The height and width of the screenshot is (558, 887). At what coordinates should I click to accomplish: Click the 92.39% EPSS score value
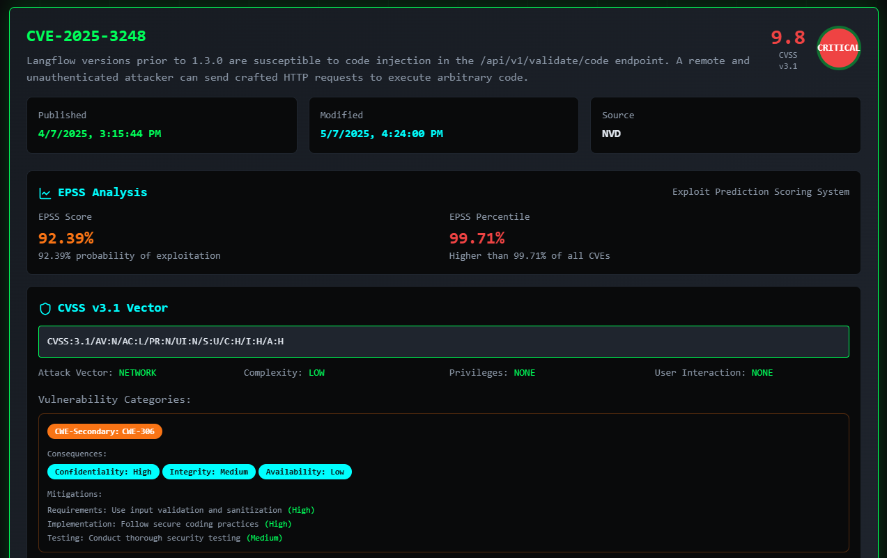(x=66, y=239)
